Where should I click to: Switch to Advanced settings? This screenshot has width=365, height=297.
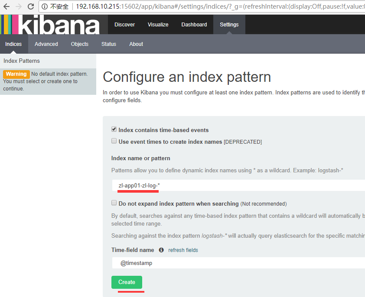[x=46, y=44]
